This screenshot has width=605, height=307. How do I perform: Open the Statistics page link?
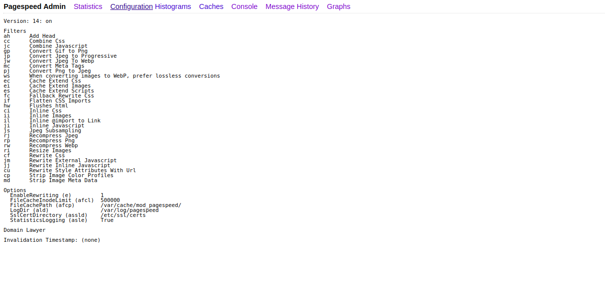point(88,6)
